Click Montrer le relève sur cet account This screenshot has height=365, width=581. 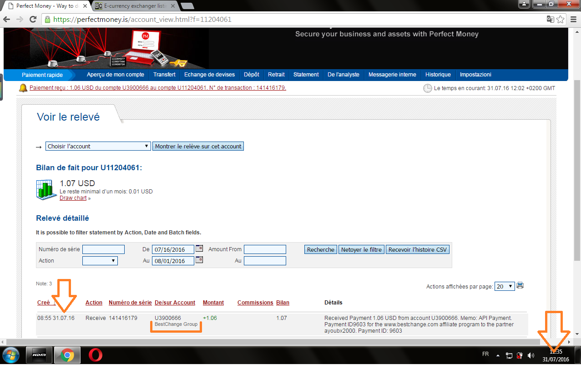coord(198,146)
